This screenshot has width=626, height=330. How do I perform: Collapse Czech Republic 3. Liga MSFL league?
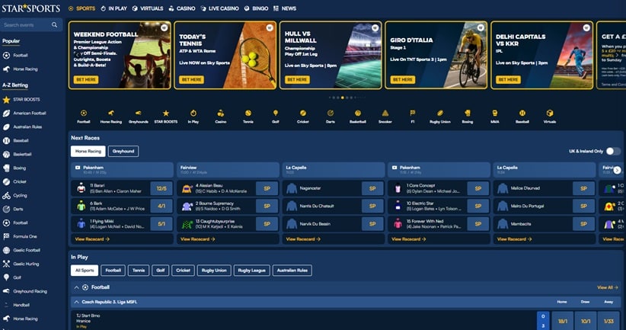(76, 302)
